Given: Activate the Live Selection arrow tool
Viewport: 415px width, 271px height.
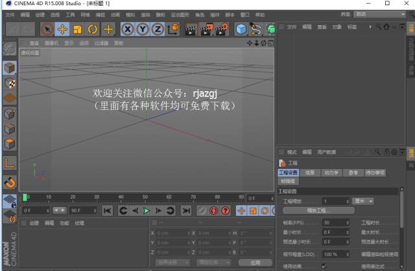Looking at the screenshot, I should point(47,29).
